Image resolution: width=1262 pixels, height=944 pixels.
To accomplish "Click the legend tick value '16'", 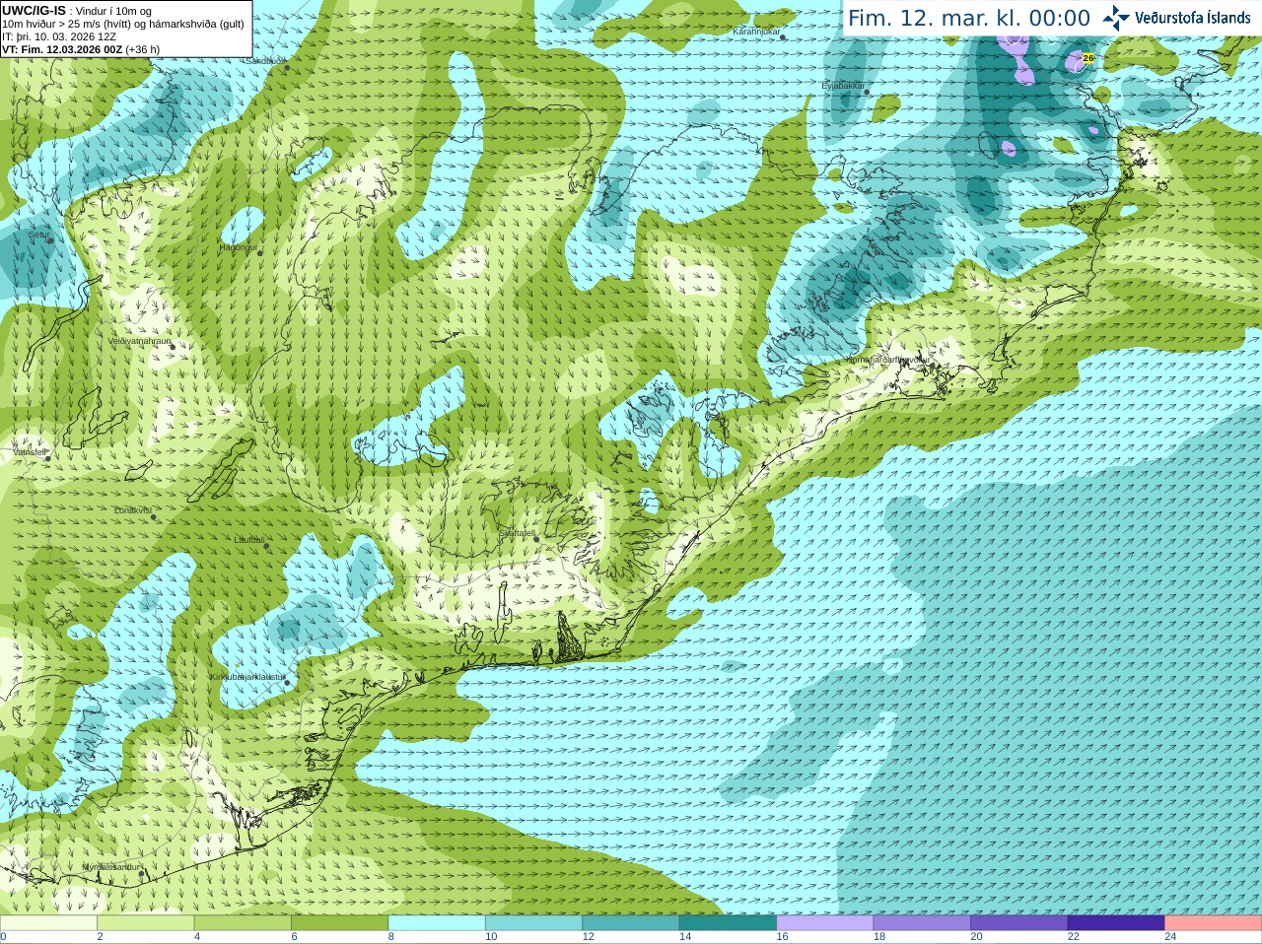I will click(x=782, y=937).
